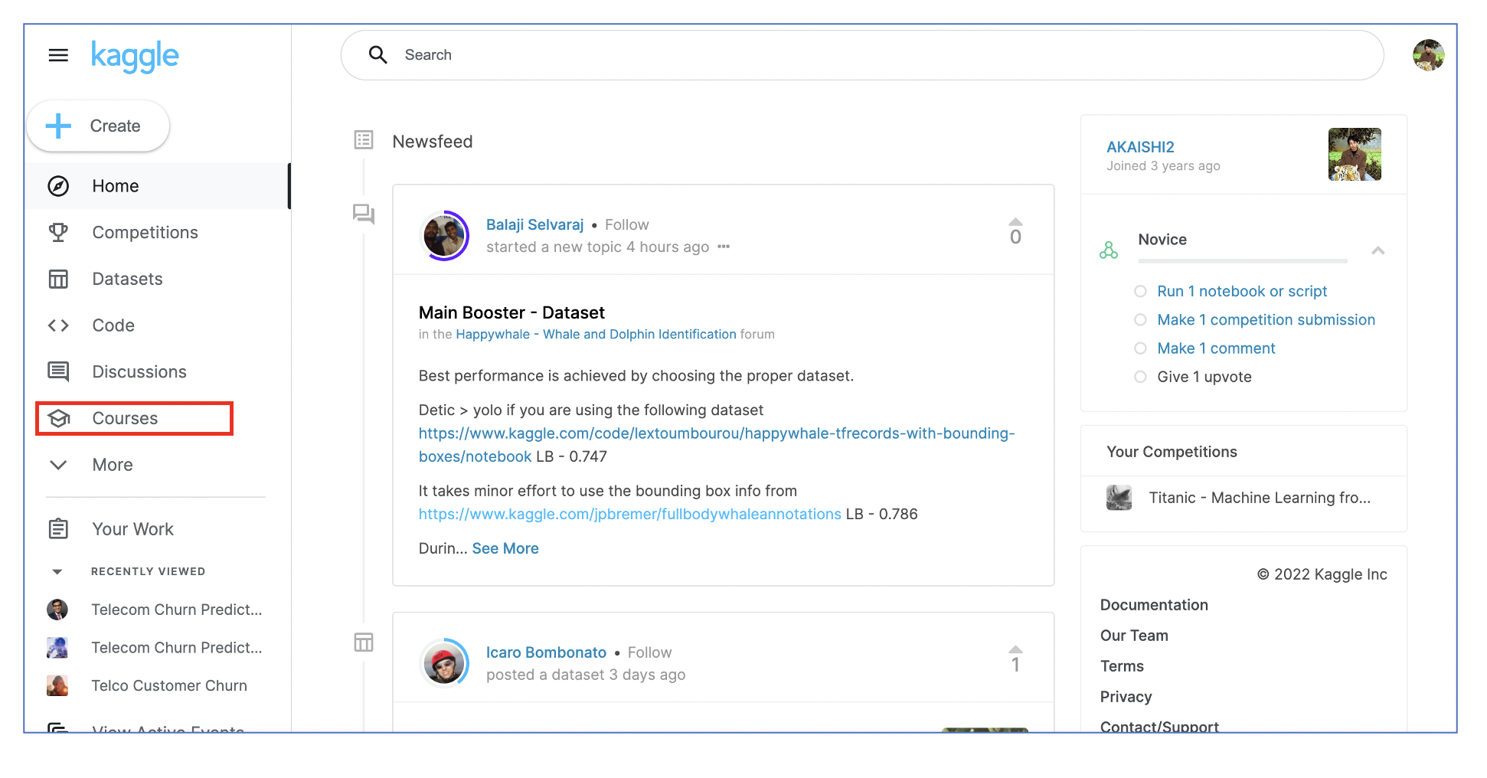Open the hamburger menu icon
The height and width of the screenshot is (778, 1487).
coord(58,55)
